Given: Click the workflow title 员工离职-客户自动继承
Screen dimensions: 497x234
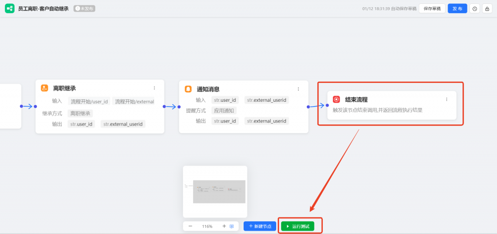Looking at the screenshot, I should pos(43,9).
